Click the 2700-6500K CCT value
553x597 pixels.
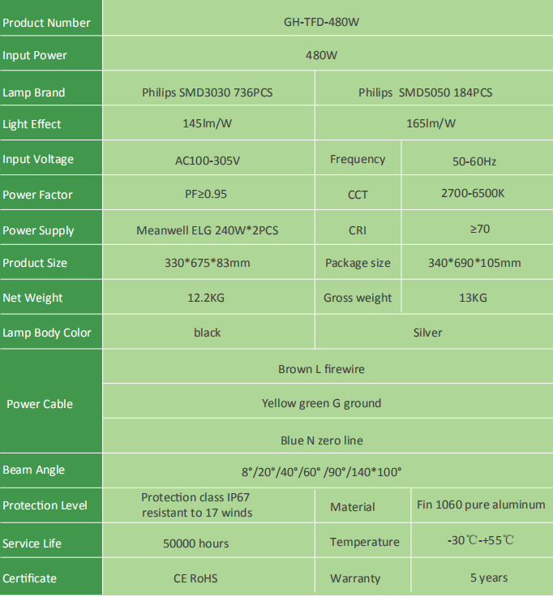[478, 193]
